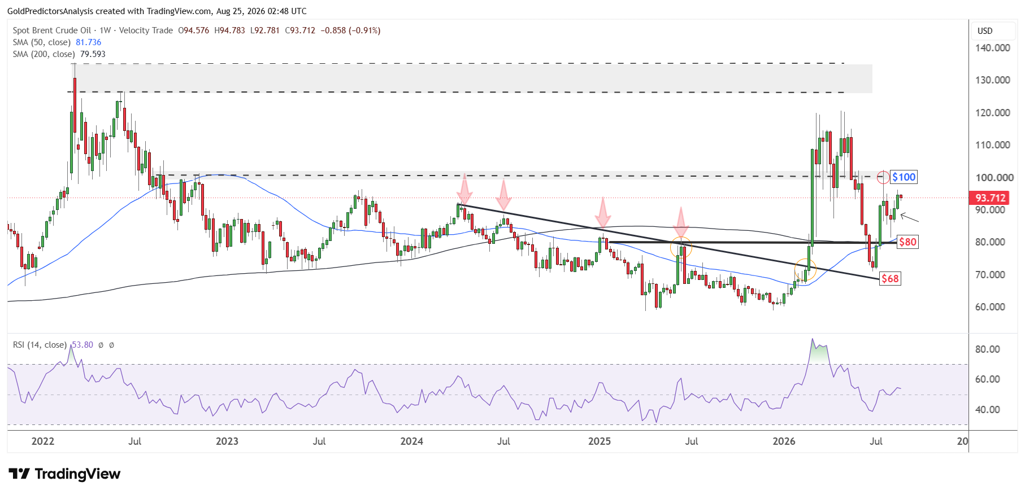Viewport: 1025px width, 495px height.
Task: Click 90.000 on the price axis
Action: click(x=991, y=210)
